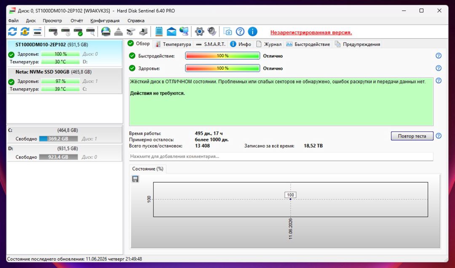Screen dimensions: 455x268
Task: Click the 495 дн., 17 ч value
Action: (x=209, y=133)
